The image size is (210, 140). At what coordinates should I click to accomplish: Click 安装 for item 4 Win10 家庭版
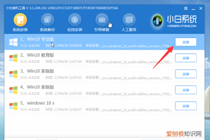pyautogui.click(x=186, y=90)
